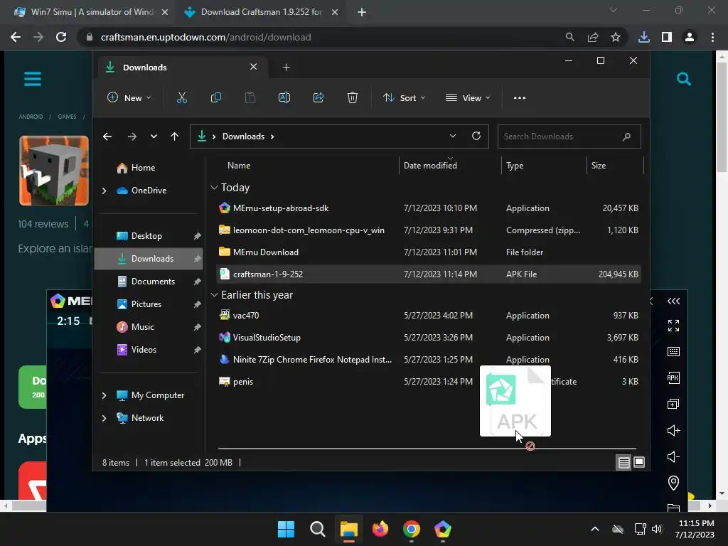Click MEmu GPS location pin icon
The width and height of the screenshot is (728, 546).
pyautogui.click(x=673, y=483)
